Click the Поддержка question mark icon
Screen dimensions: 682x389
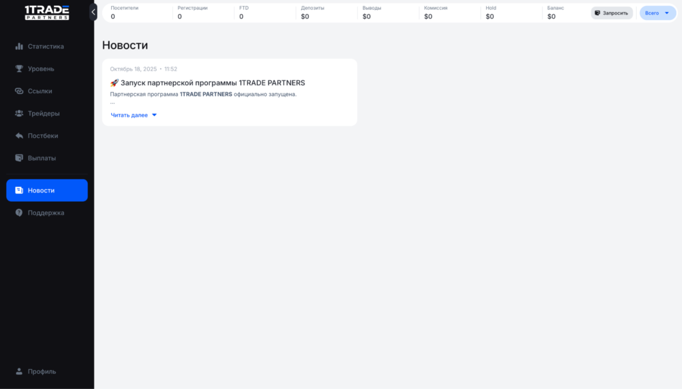19,212
